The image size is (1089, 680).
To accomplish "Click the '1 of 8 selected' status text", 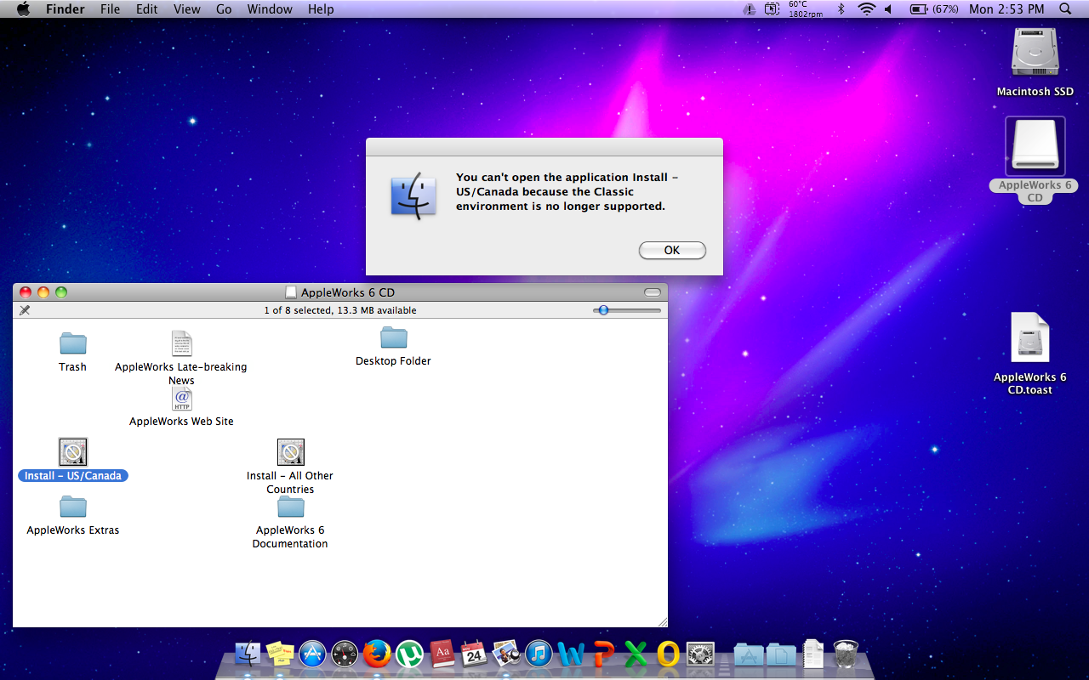I will 340,310.
